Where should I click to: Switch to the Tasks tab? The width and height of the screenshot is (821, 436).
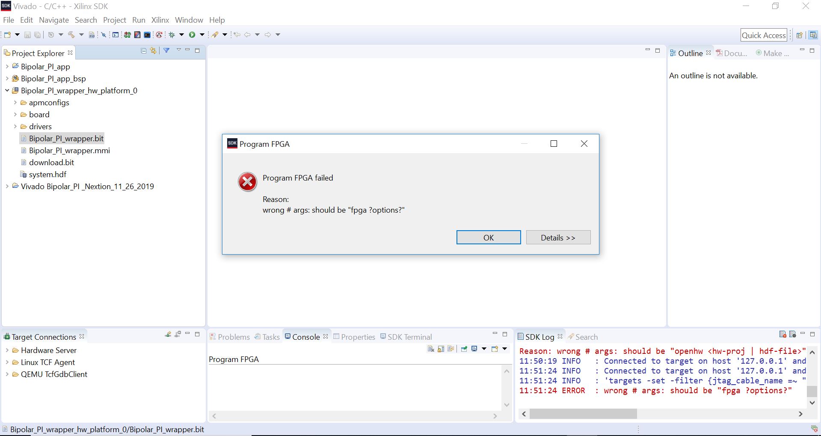267,337
